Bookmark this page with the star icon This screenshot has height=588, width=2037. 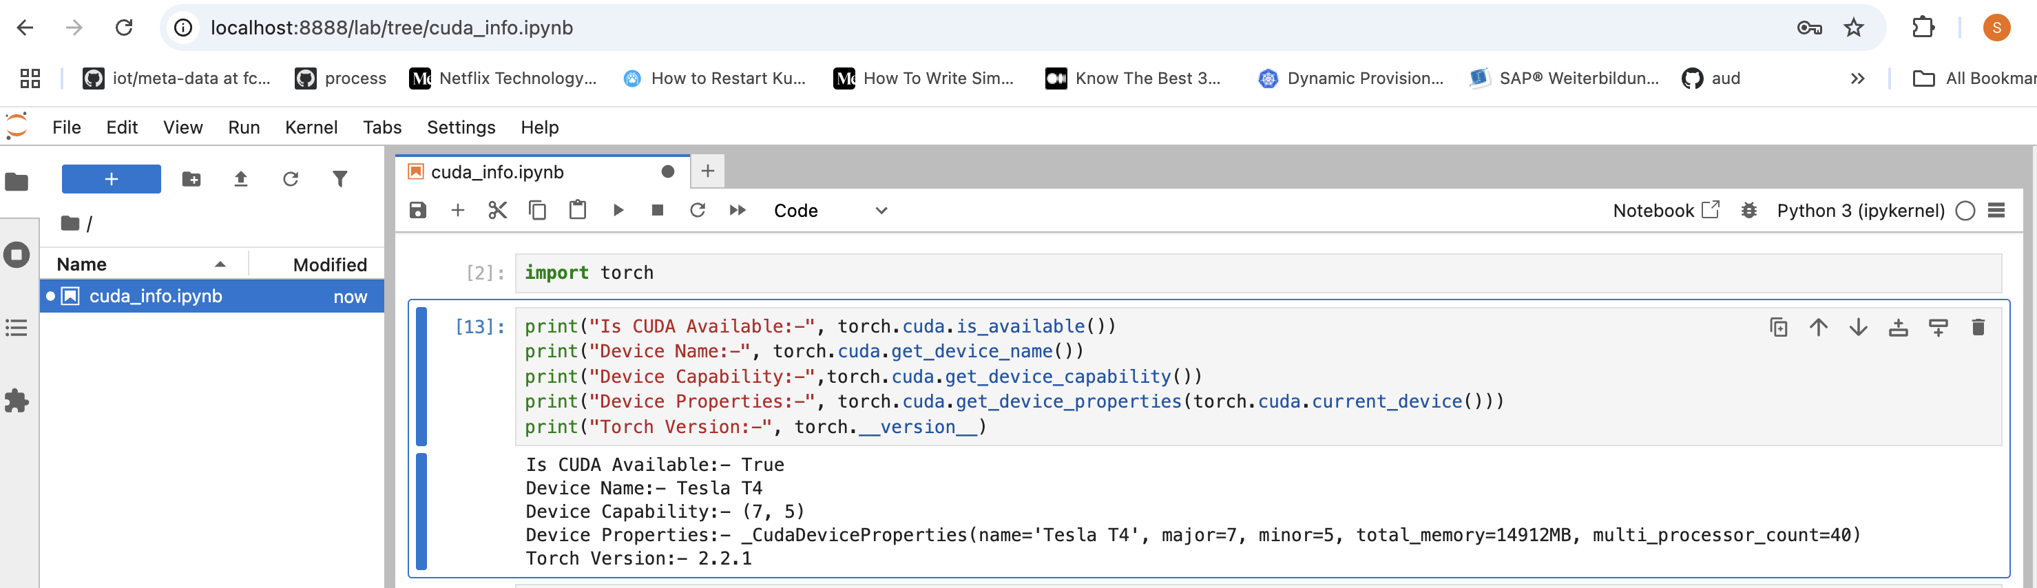point(1854,28)
